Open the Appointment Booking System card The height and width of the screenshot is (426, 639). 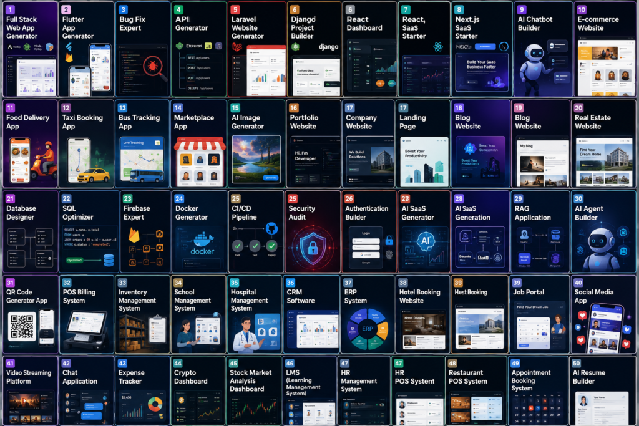pyautogui.click(x=538, y=390)
